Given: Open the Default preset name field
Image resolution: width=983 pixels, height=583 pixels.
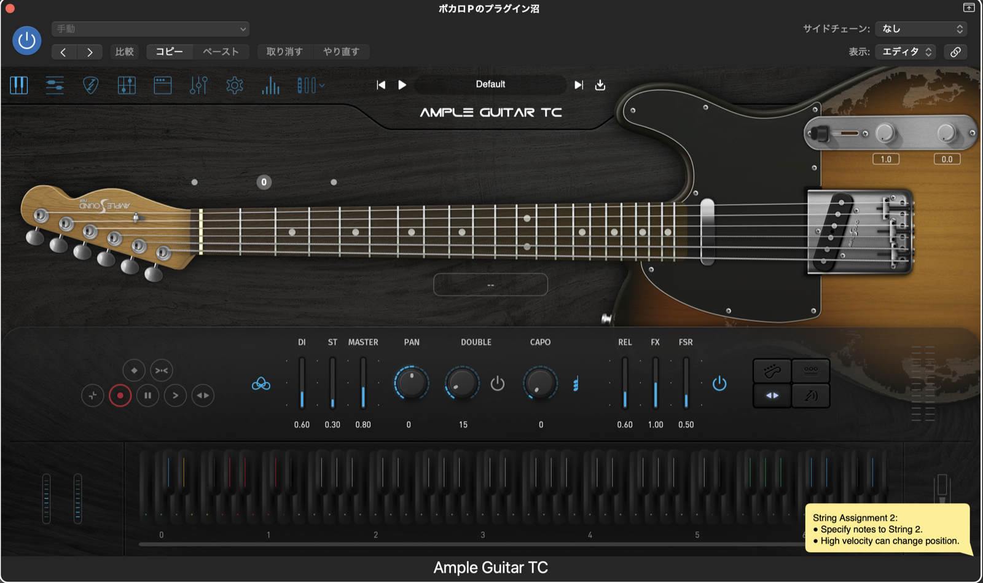Looking at the screenshot, I should (490, 84).
